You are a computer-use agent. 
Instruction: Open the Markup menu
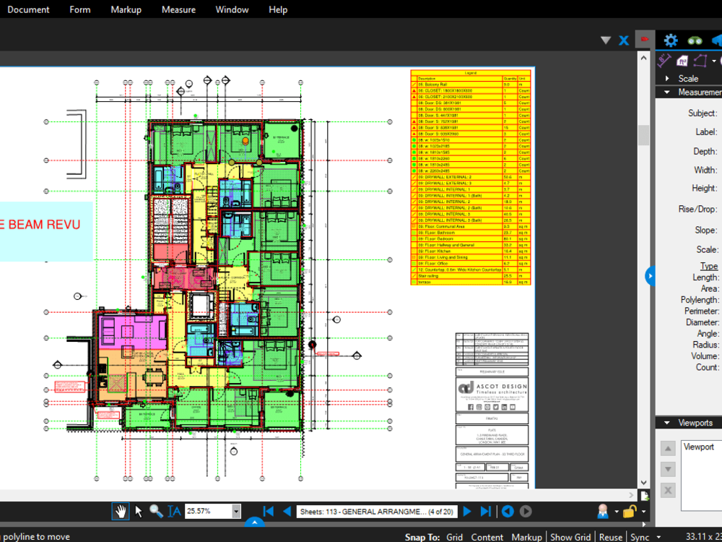tap(126, 9)
